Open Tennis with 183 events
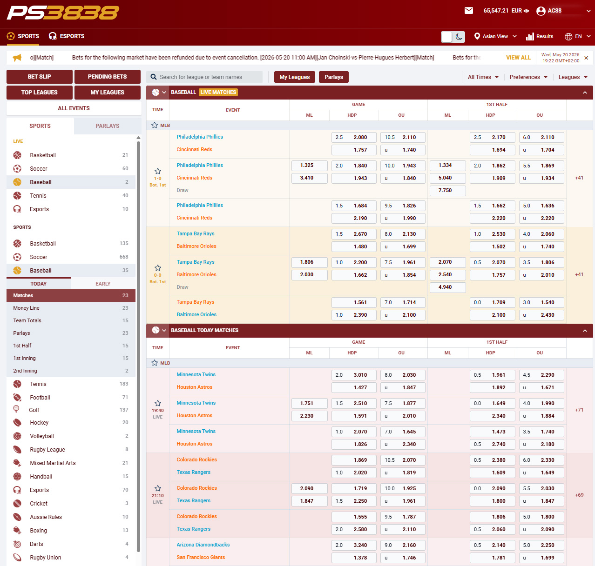The image size is (595, 566). [71, 384]
